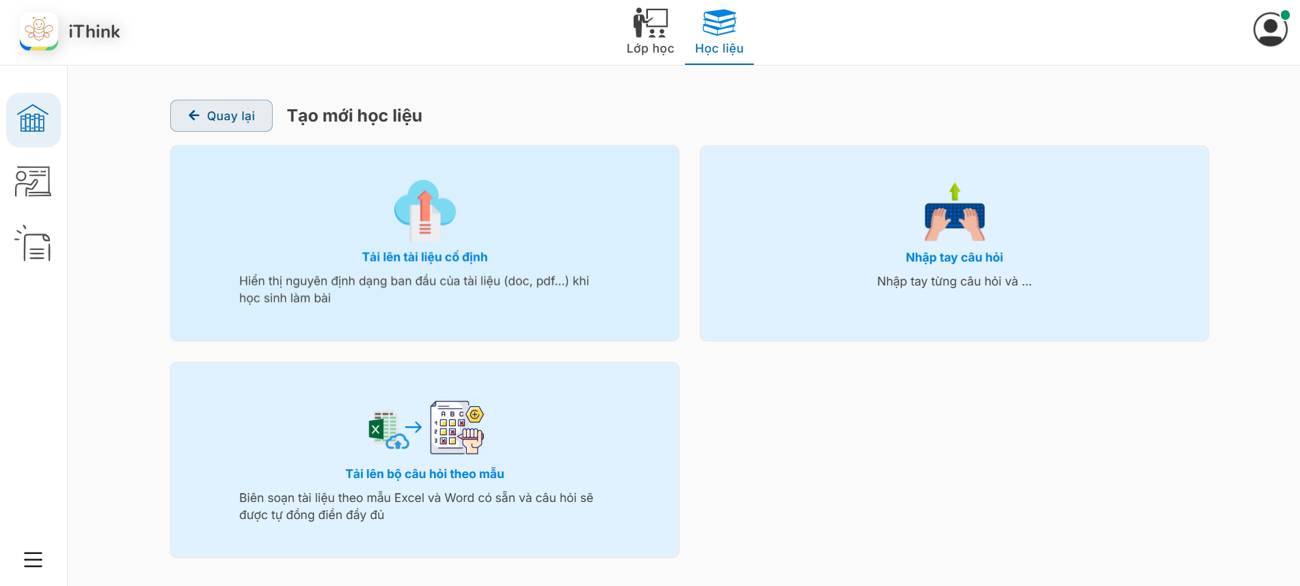Click the iThink brand name text
This screenshot has height=586, width=1300.
click(x=94, y=32)
